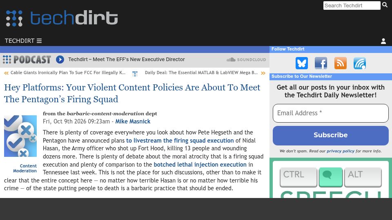This screenshot has height=220, width=392.
Task: Follow Techdirt on Facebook
Action: [321, 63]
